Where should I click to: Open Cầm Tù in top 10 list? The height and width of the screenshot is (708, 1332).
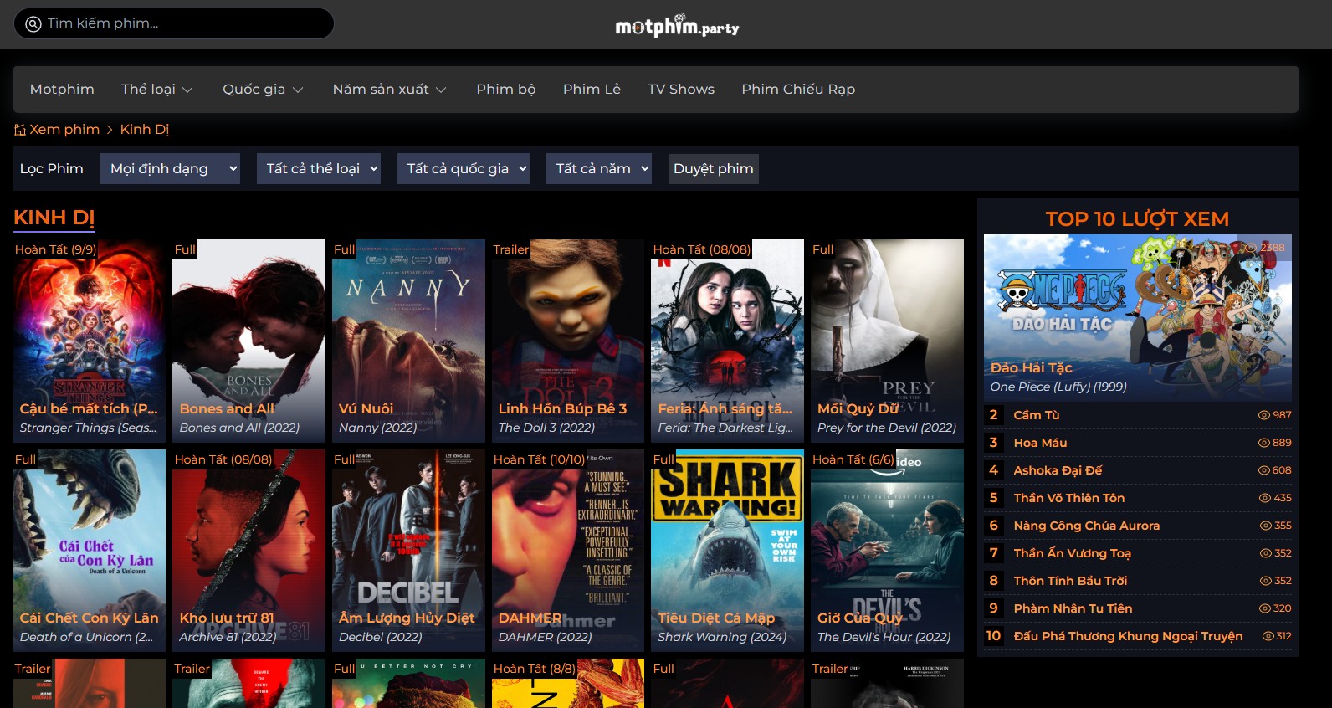1036,415
